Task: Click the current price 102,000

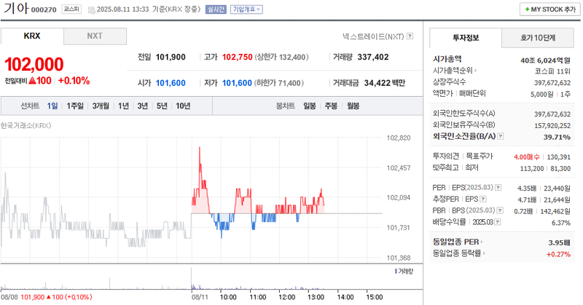Action: coord(34,64)
